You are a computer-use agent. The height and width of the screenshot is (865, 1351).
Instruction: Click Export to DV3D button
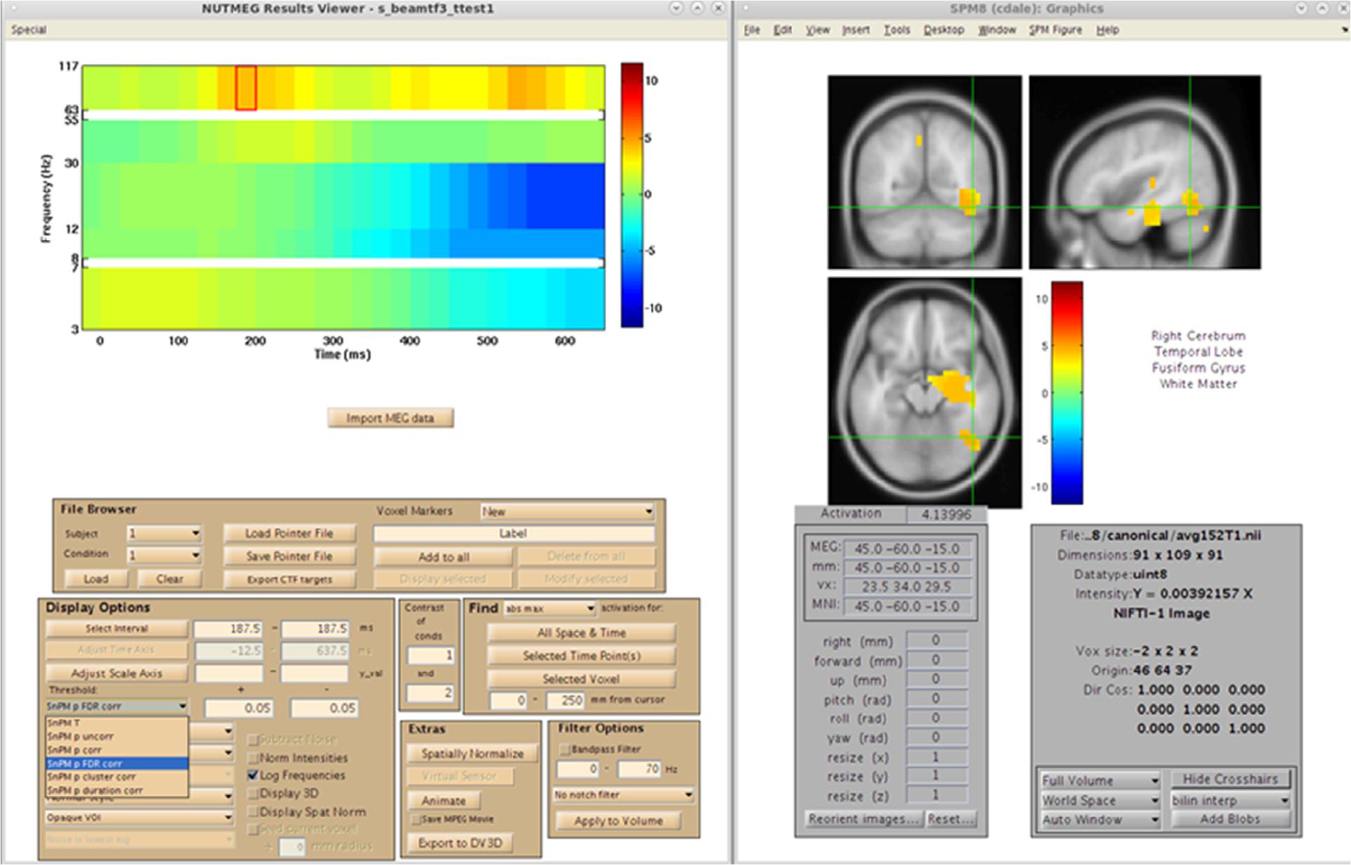click(x=459, y=843)
